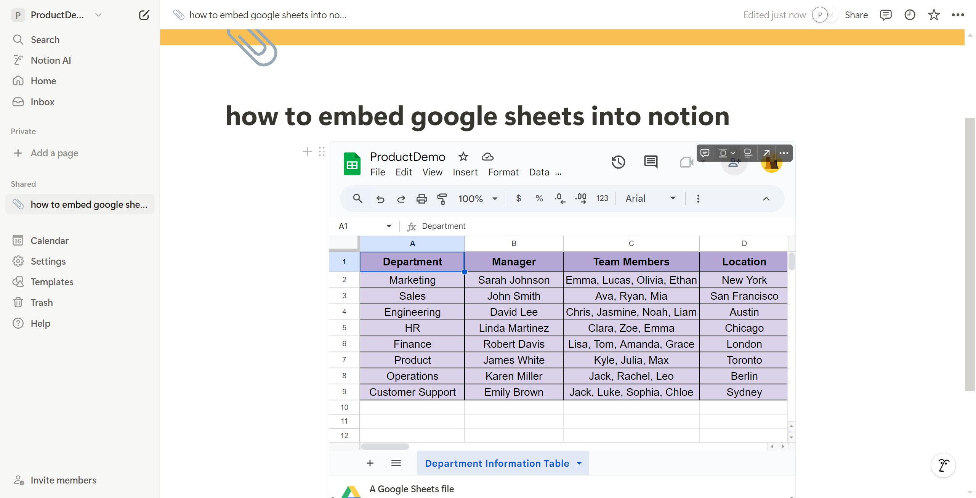Click Redo in Sheets toolbar
This screenshot has height=498, width=976.
(401, 199)
